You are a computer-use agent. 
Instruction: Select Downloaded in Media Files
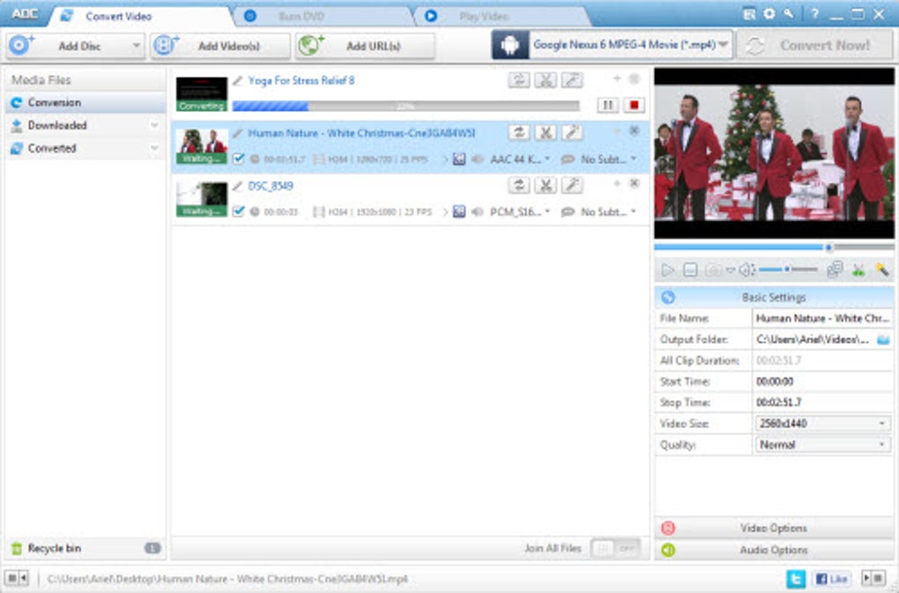(85, 125)
